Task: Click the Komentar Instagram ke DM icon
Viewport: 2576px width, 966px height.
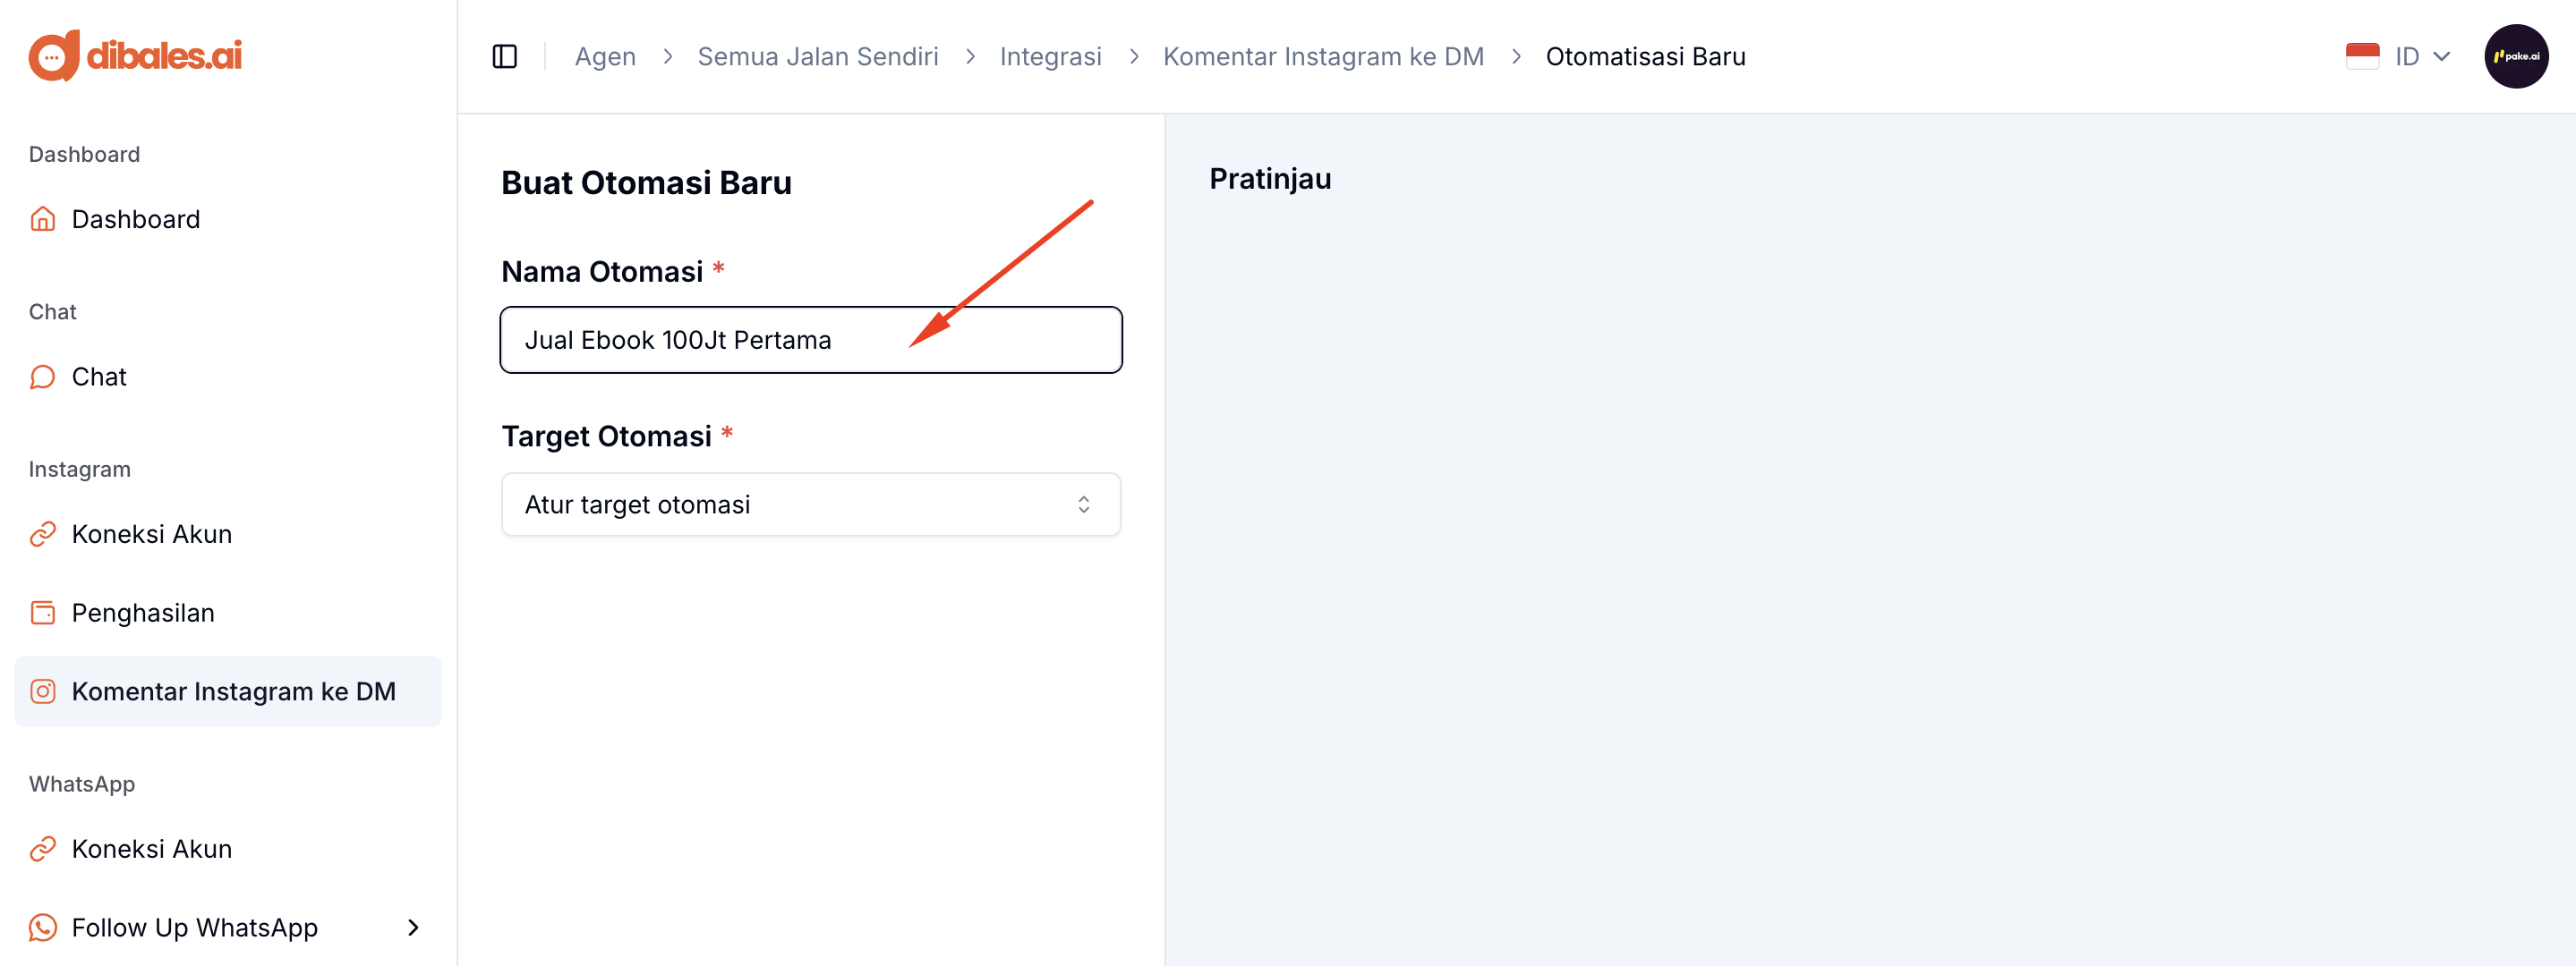Action: pos(43,691)
